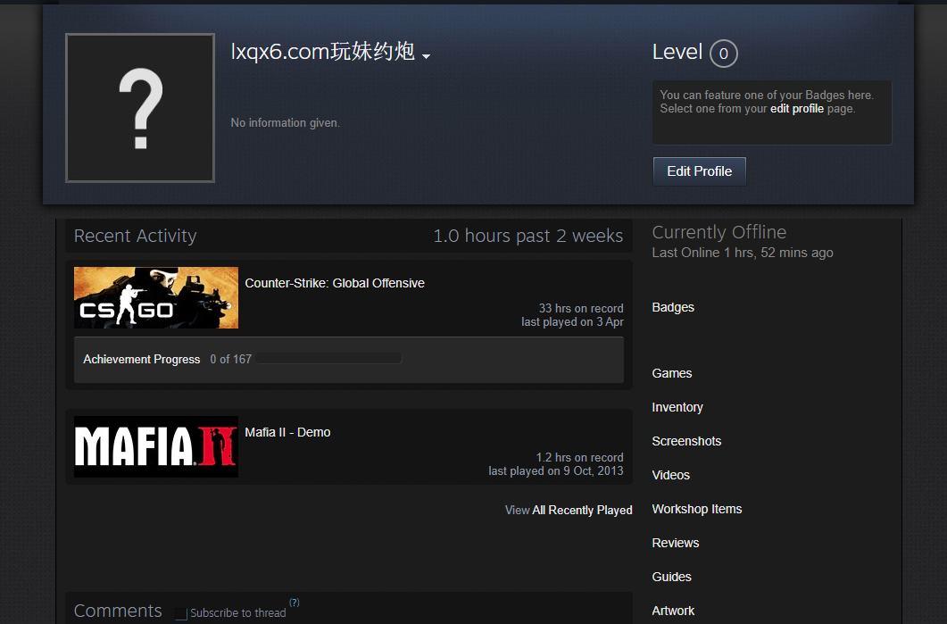Click the Comments heading

pos(118,611)
